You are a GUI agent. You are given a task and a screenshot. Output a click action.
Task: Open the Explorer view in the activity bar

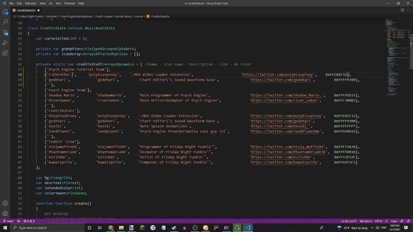[x=5, y=12]
